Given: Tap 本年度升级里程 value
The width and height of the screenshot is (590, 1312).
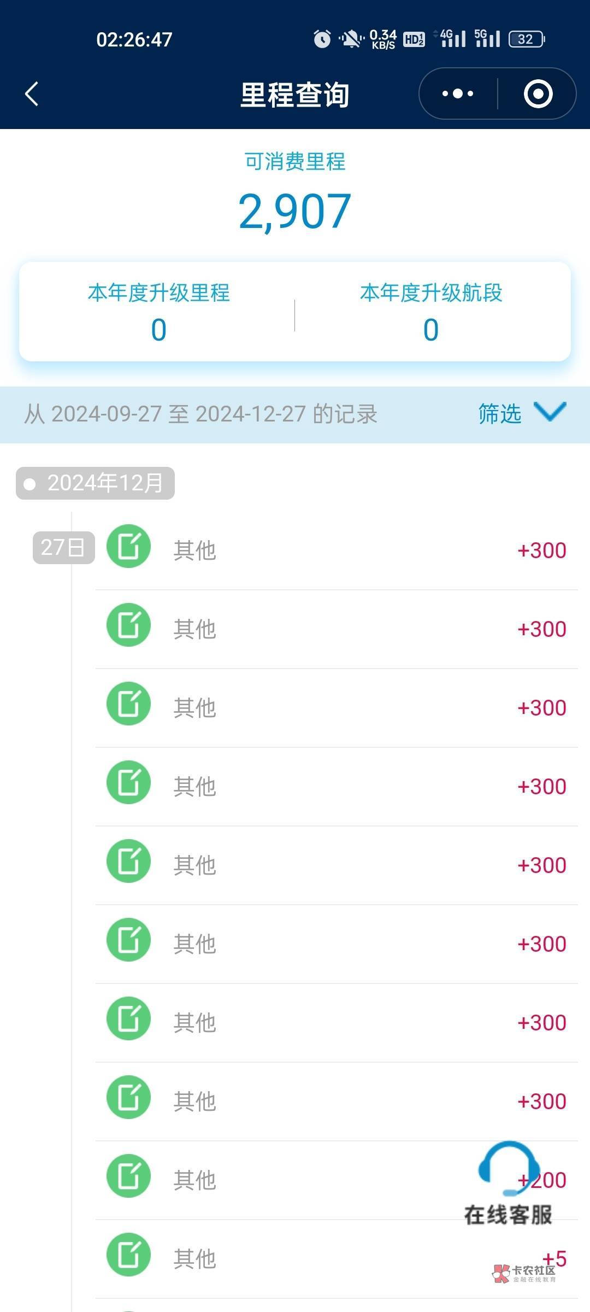Looking at the screenshot, I should coord(158,330).
